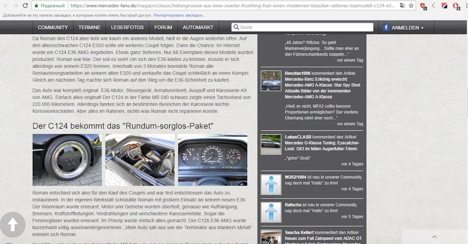Click the URL address bar

[233, 6]
